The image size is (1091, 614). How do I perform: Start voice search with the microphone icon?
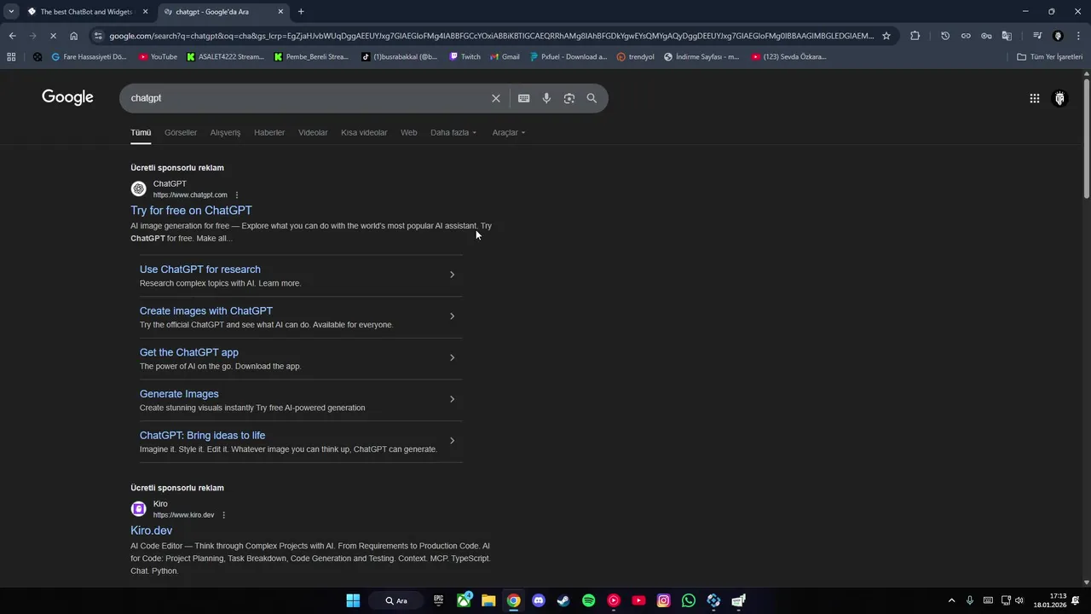[x=546, y=98]
